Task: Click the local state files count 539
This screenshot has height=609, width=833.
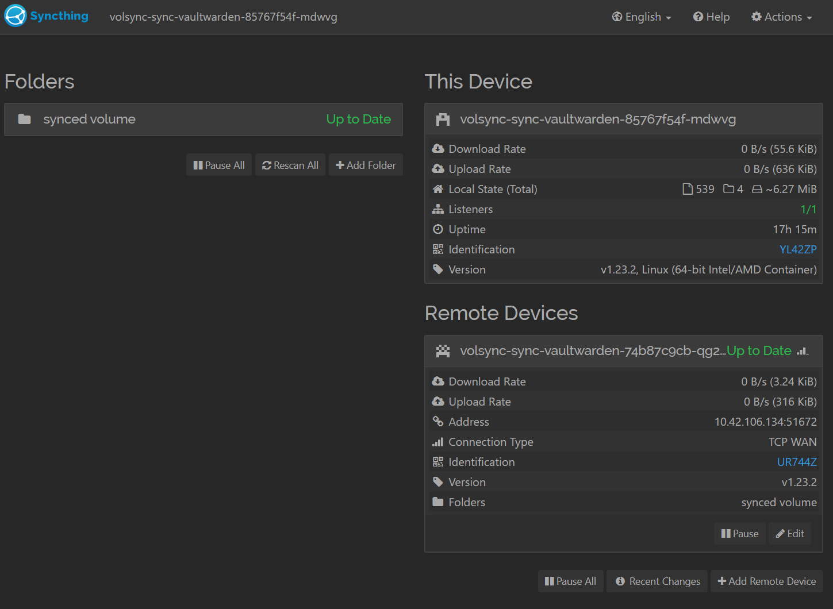Action: tap(705, 189)
